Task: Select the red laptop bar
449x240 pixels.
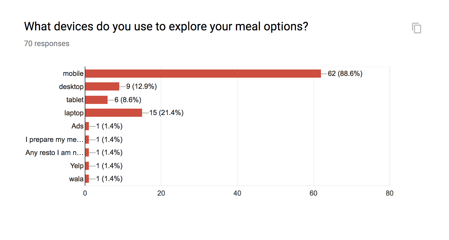Action: 113,113
